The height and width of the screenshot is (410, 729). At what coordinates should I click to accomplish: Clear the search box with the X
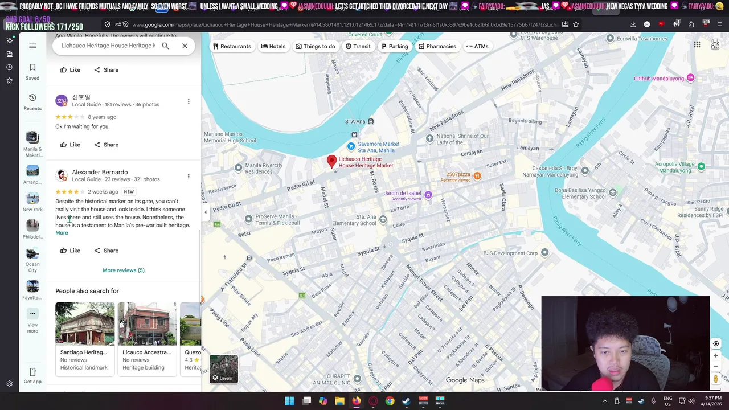click(x=185, y=46)
